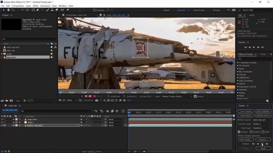
Task: Expand logo.mov layer properties in timeline
Action: tap(14, 119)
